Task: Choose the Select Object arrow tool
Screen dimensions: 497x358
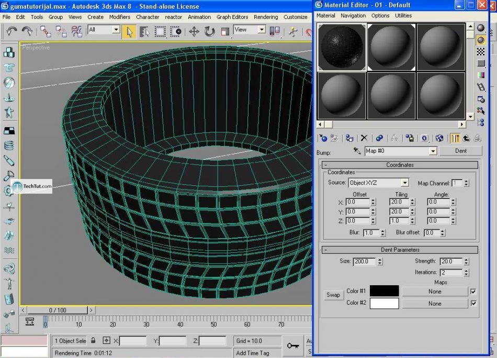Action: [x=129, y=32]
